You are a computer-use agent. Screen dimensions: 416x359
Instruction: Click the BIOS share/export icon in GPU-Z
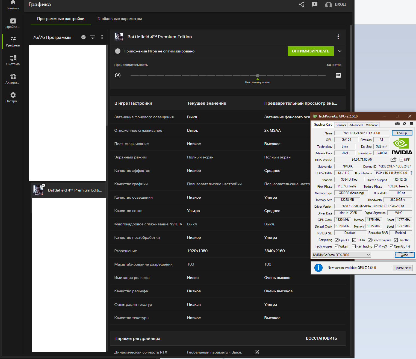(393, 160)
